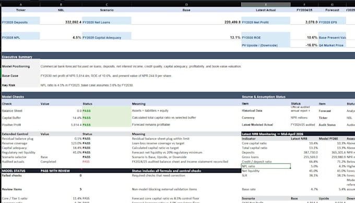Click the 'FY2024/25' cell in the top row
This screenshot has width=355, height=203.
point(304,10)
